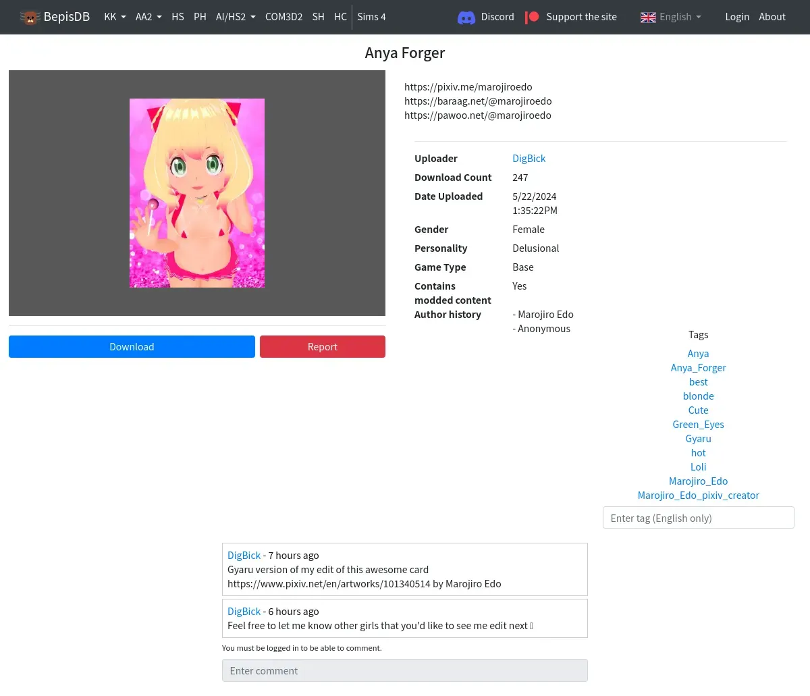Select the Cute tag
Screen dimensions: 810x696
pos(698,410)
